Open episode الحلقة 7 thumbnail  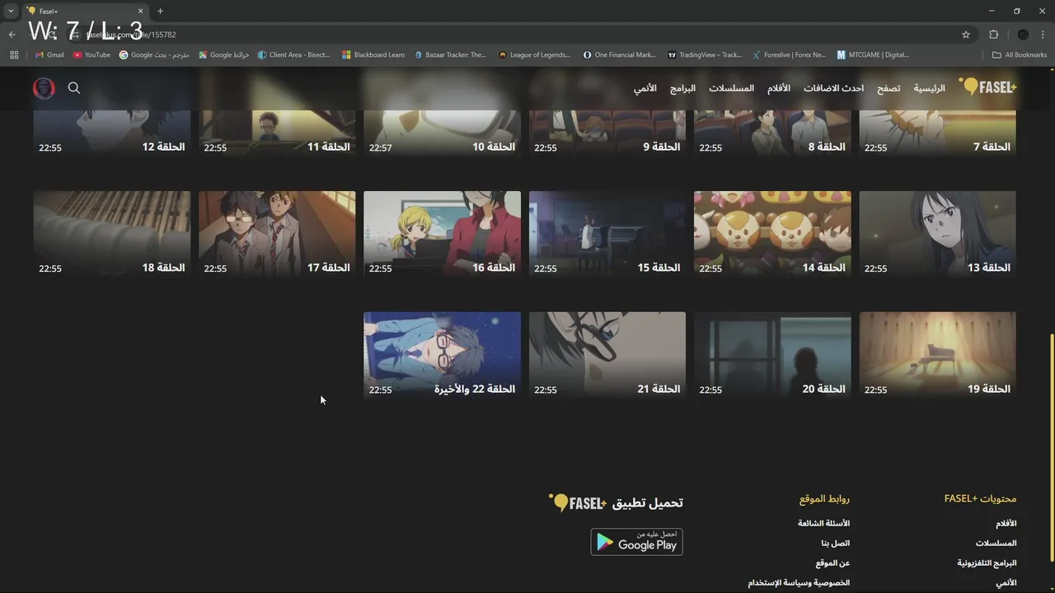937,132
